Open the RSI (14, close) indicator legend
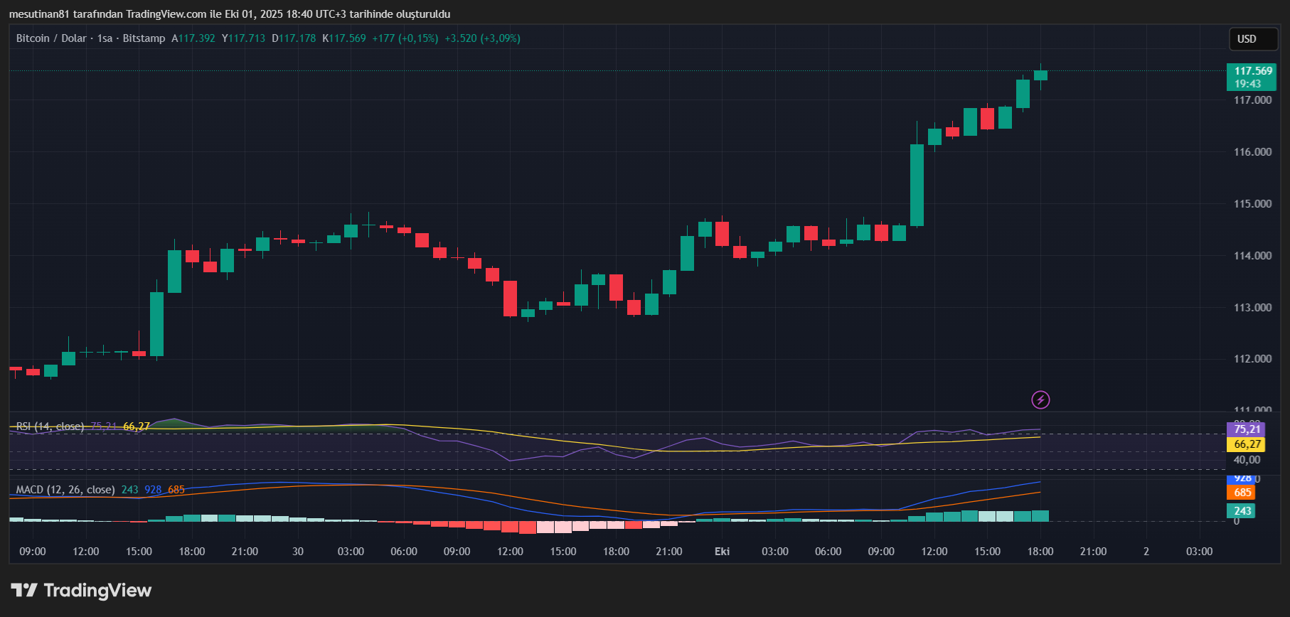The width and height of the screenshot is (1290, 617). click(50, 426)
